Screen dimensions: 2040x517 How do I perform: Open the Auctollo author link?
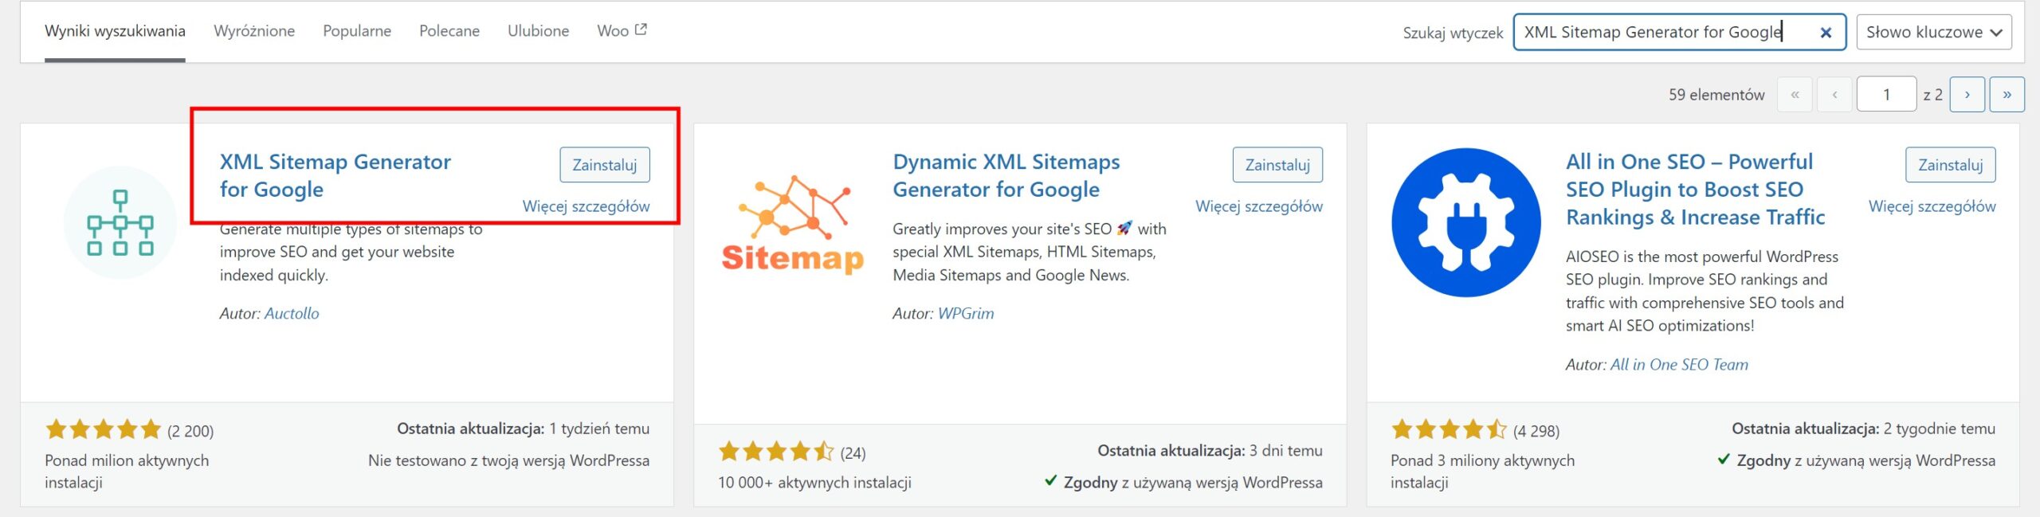pos(292,314)
